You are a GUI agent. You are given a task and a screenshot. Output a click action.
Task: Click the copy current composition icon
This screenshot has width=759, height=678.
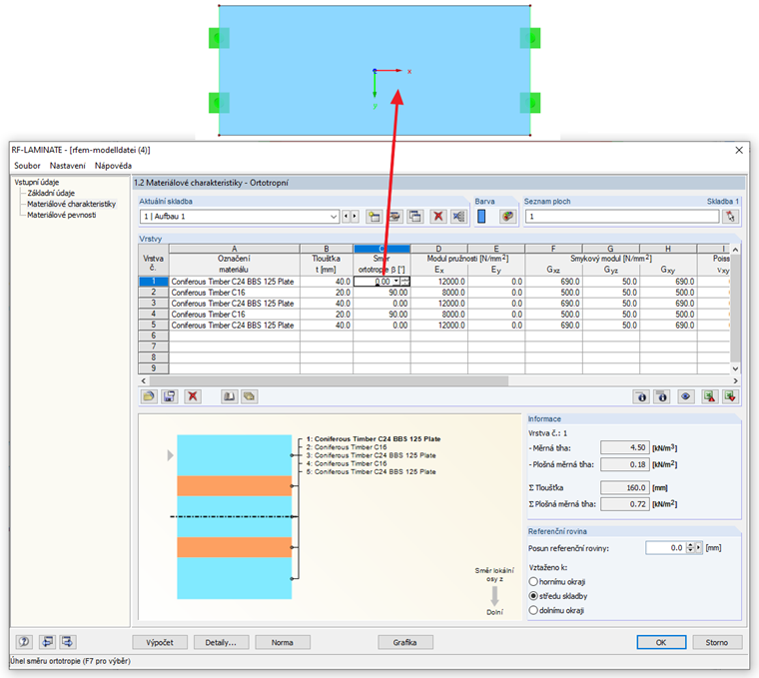click(x=415, y=217)
